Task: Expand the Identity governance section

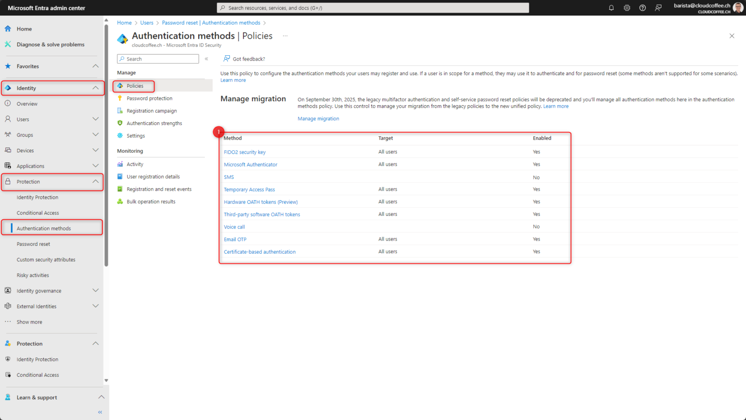Action: point(95,291)
